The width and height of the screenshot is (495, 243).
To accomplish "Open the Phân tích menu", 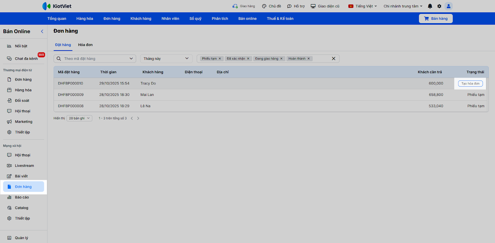I will (220, 19).
